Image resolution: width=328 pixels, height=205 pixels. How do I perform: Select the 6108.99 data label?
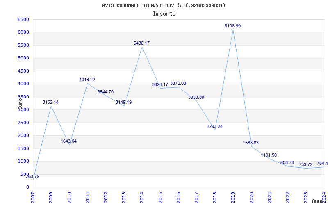[232, 26]
